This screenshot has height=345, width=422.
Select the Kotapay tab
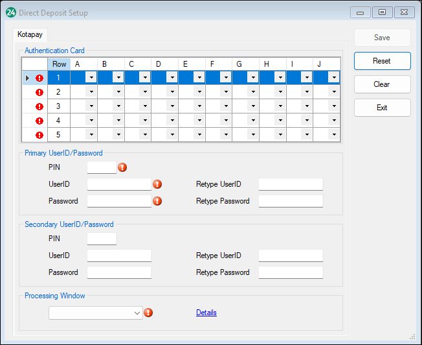click(30, 34)
